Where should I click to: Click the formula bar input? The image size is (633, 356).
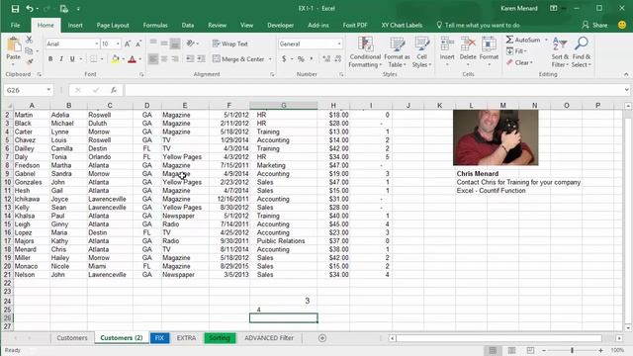[x=374, y=90]
